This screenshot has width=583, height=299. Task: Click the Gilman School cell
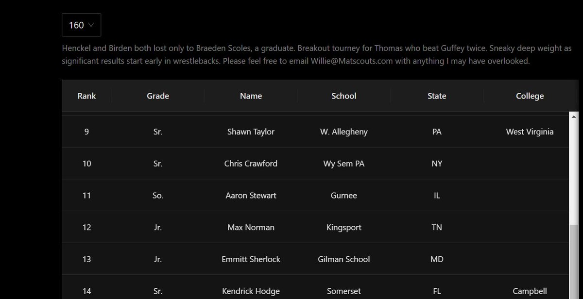click(x=344, y=259)
